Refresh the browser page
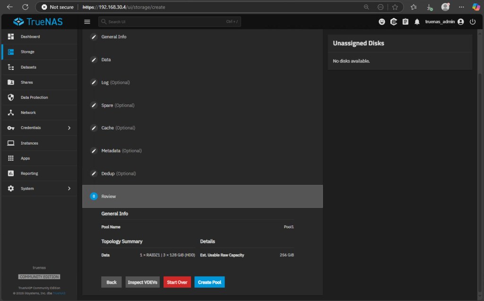This screenshot has height=301, width=484. click(x=26, y=7)
